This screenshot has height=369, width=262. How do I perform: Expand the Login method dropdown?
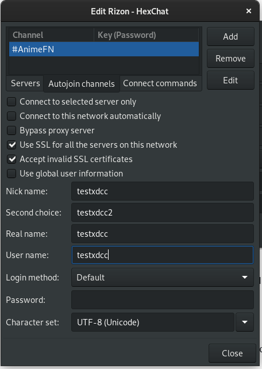pos(163,278)
